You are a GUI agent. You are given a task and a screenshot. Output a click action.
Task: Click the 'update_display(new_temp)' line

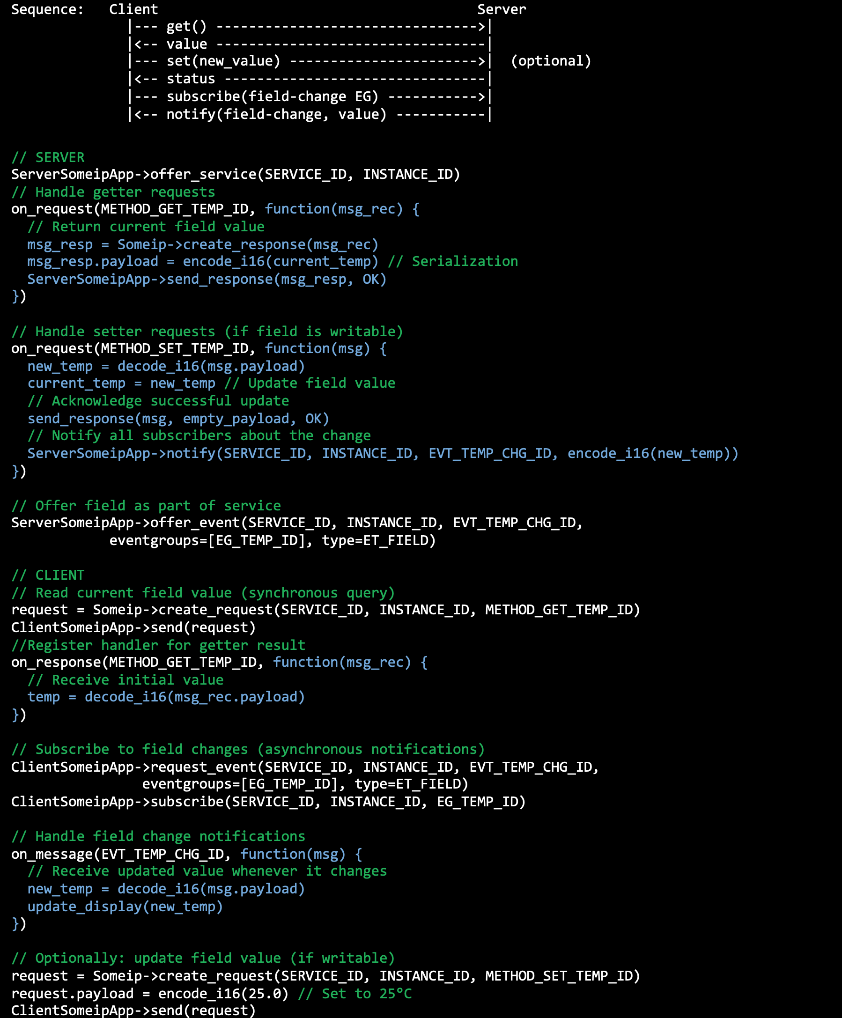tap(125, 907)
